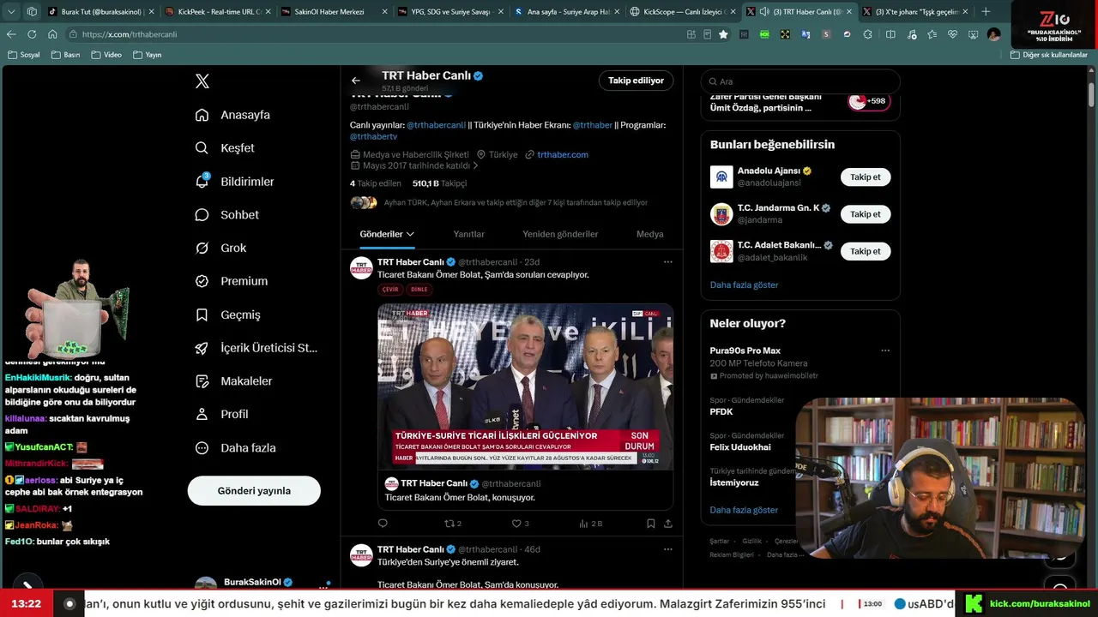Screen dimensions: 1098x617
Task: Switch to Yeniden gönderiler tab
Action: pyautogui.click(x=560, y=234)
